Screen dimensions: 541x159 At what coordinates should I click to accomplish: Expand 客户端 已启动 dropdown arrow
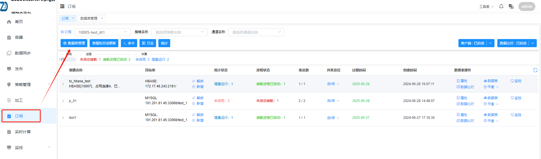tap(490, 43)
